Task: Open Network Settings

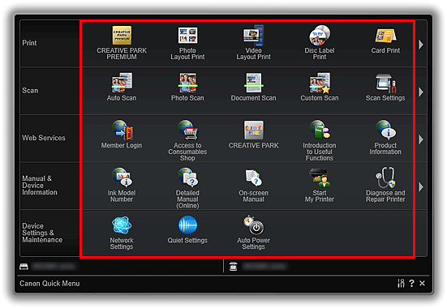Action: (122, 233)
